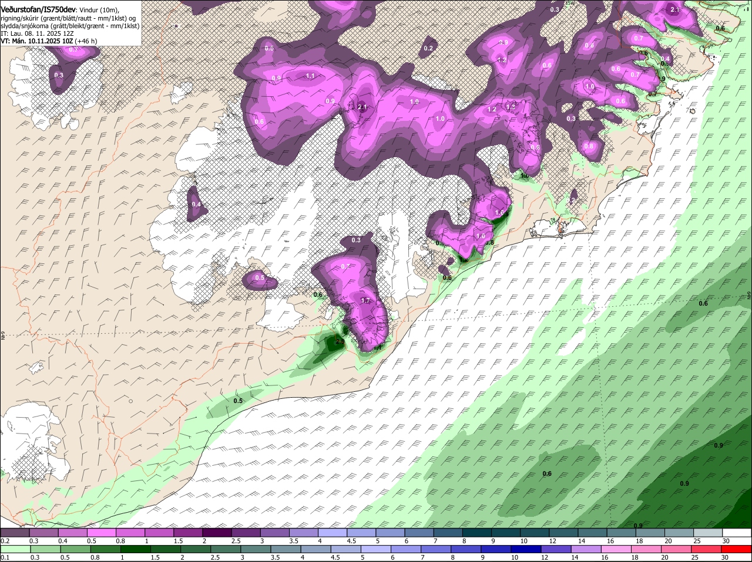Pick the snow scale 3.5 swatch

click(304, 533)
